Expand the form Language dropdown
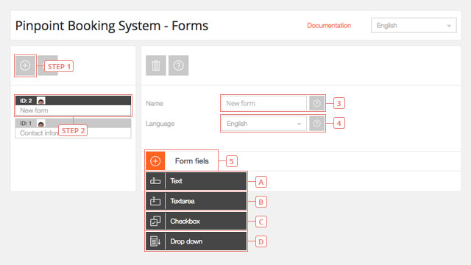 (x=264, y=124)
